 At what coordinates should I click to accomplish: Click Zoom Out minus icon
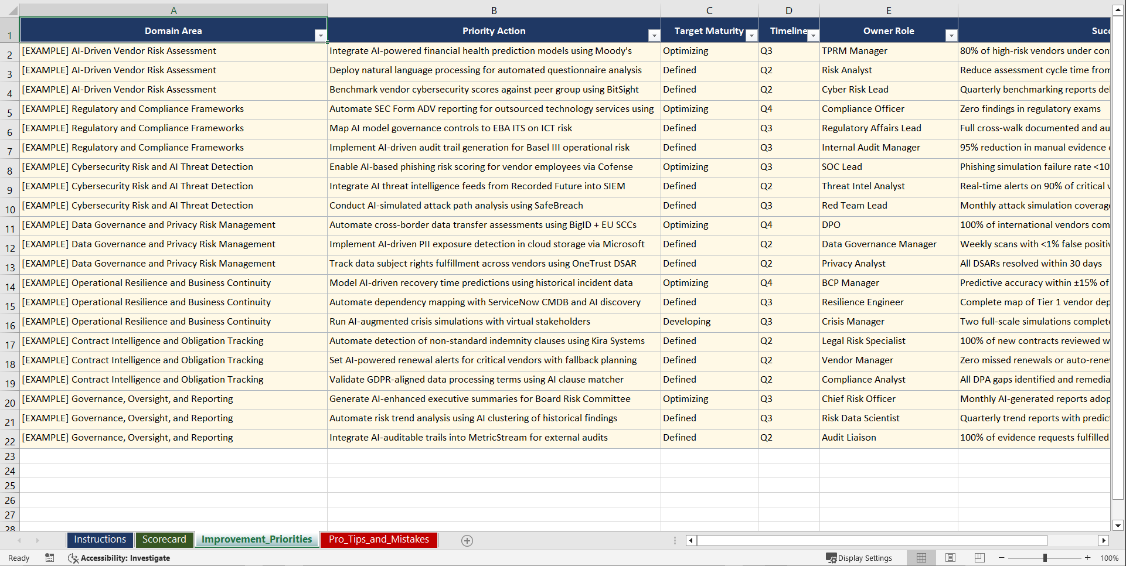[1002, 558]
